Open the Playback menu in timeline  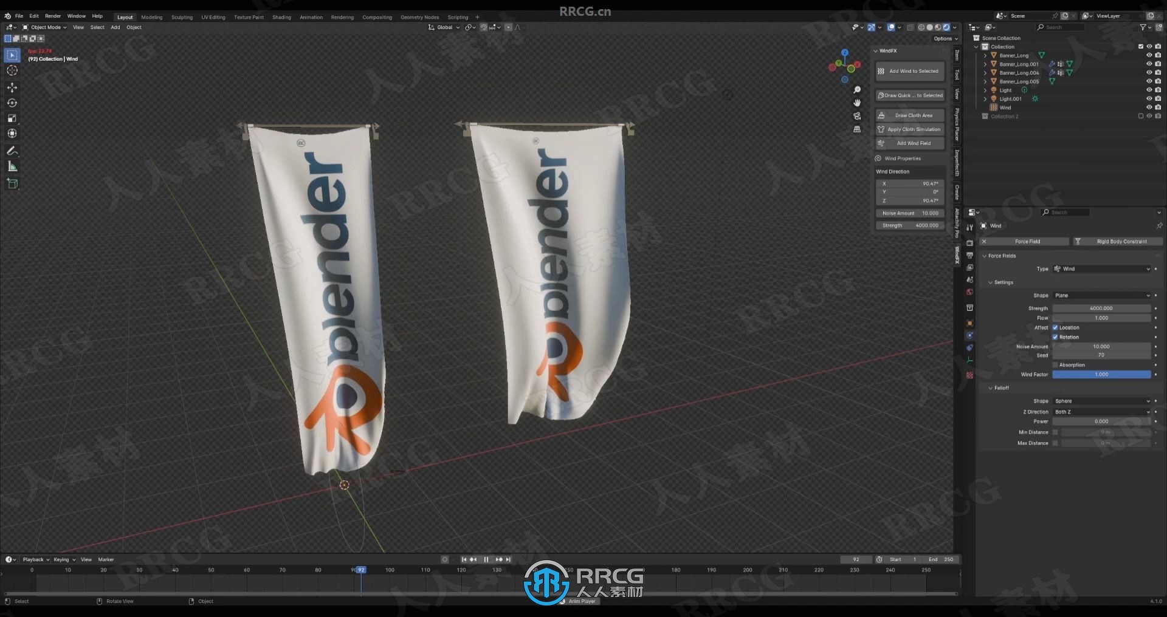(35, 560)
